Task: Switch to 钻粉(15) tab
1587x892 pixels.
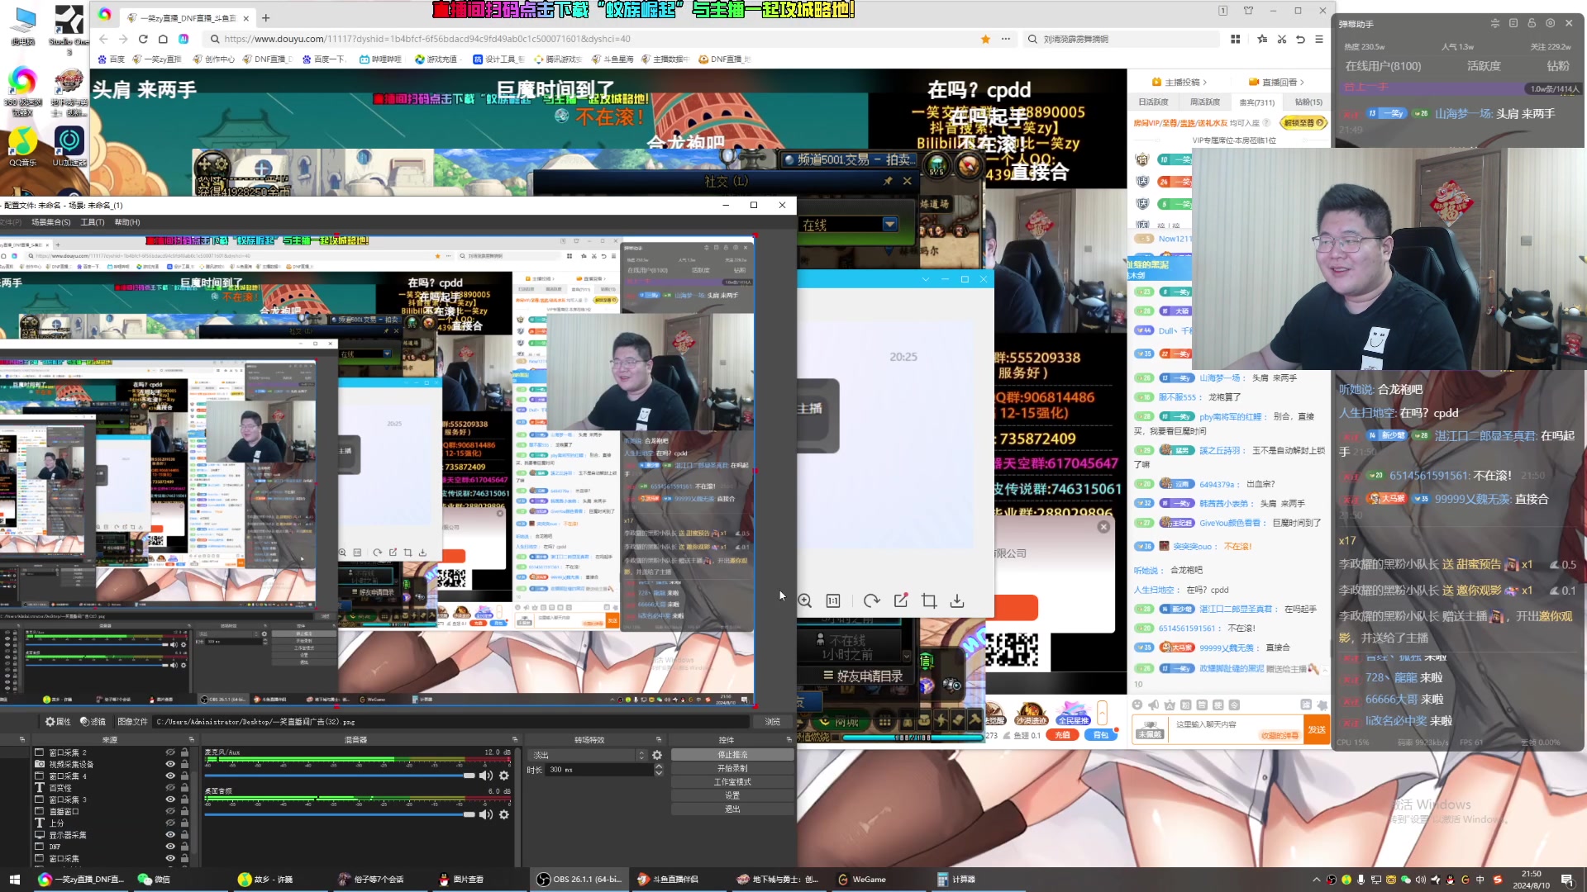Action: [x=1308, y=102]
